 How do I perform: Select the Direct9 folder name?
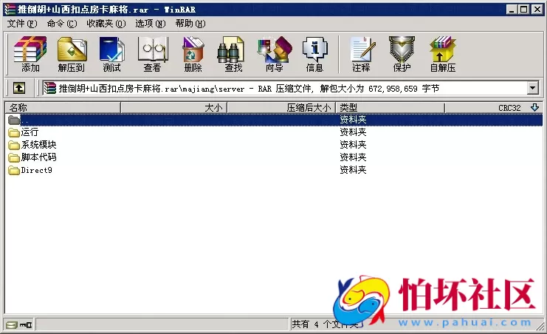tap(37, 170)
